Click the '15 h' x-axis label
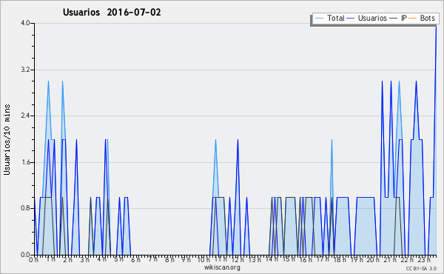Viewport: 444px width, 274px height. point(289,260)
